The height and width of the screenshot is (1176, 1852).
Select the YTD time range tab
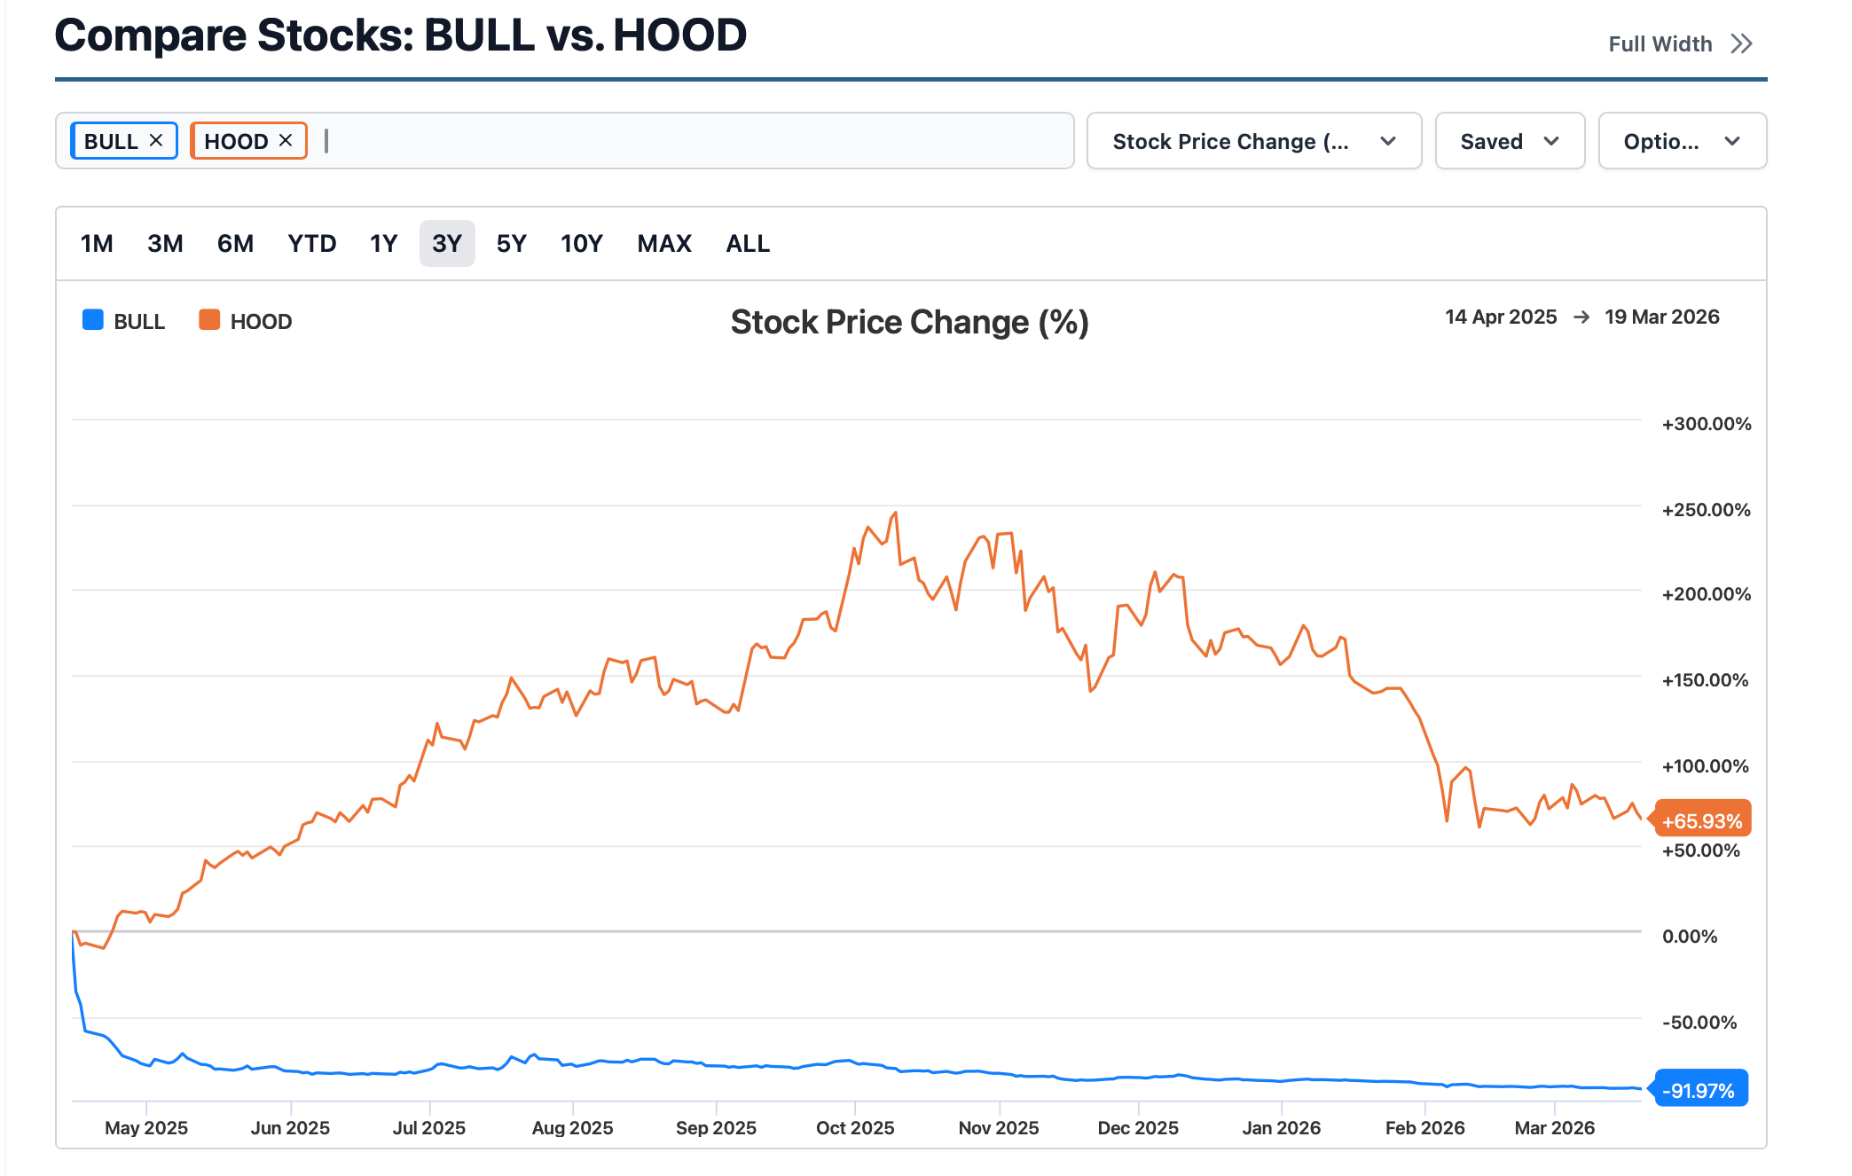[x=311, y=244]
